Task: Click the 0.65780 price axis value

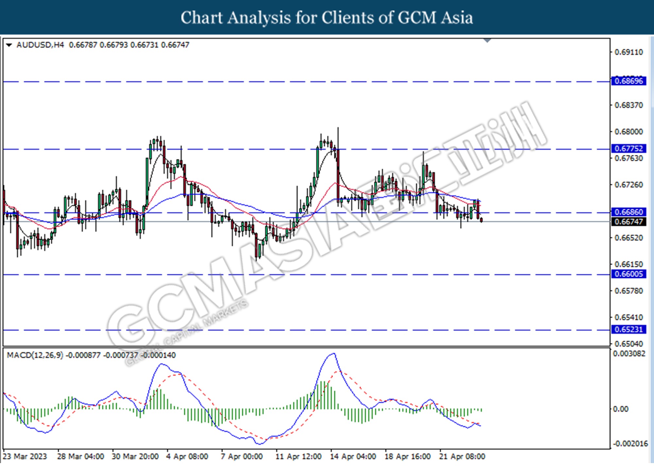Action: tap(628, 291)
